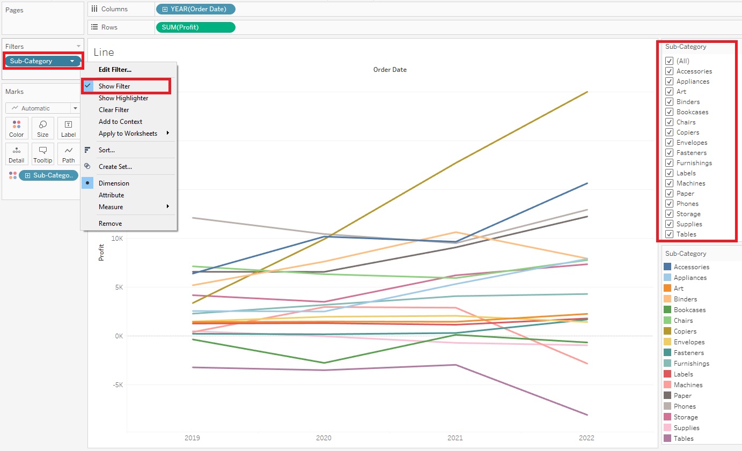742x451 pixels.
Task: Uncheck the Labels filter checkbox
Action: pyautogui.click(x=669, y=173)
